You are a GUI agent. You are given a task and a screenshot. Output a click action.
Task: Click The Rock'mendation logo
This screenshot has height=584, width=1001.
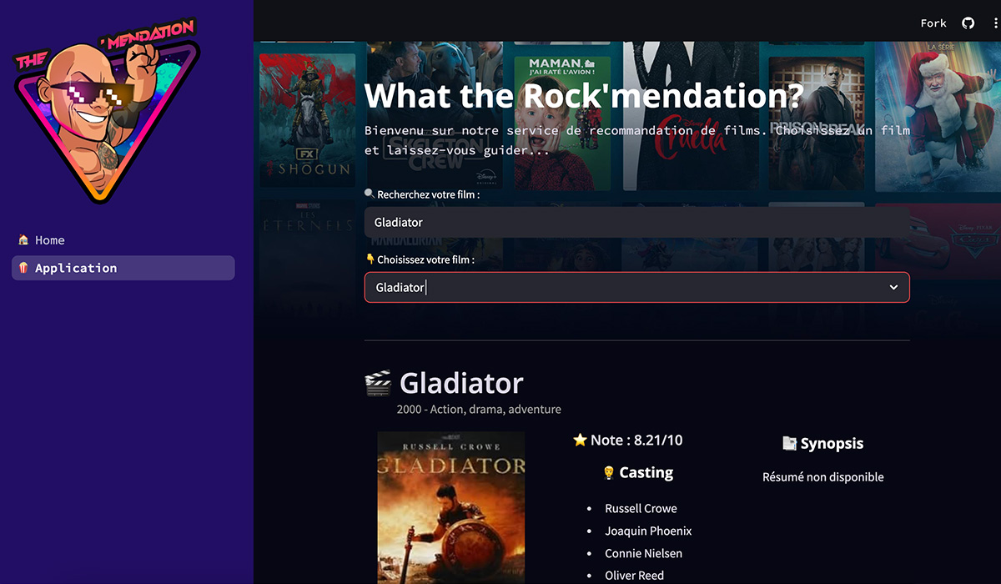[107, 110]
